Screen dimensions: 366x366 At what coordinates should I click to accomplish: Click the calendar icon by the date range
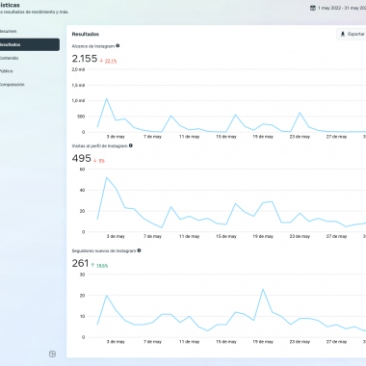pos(313,8)
